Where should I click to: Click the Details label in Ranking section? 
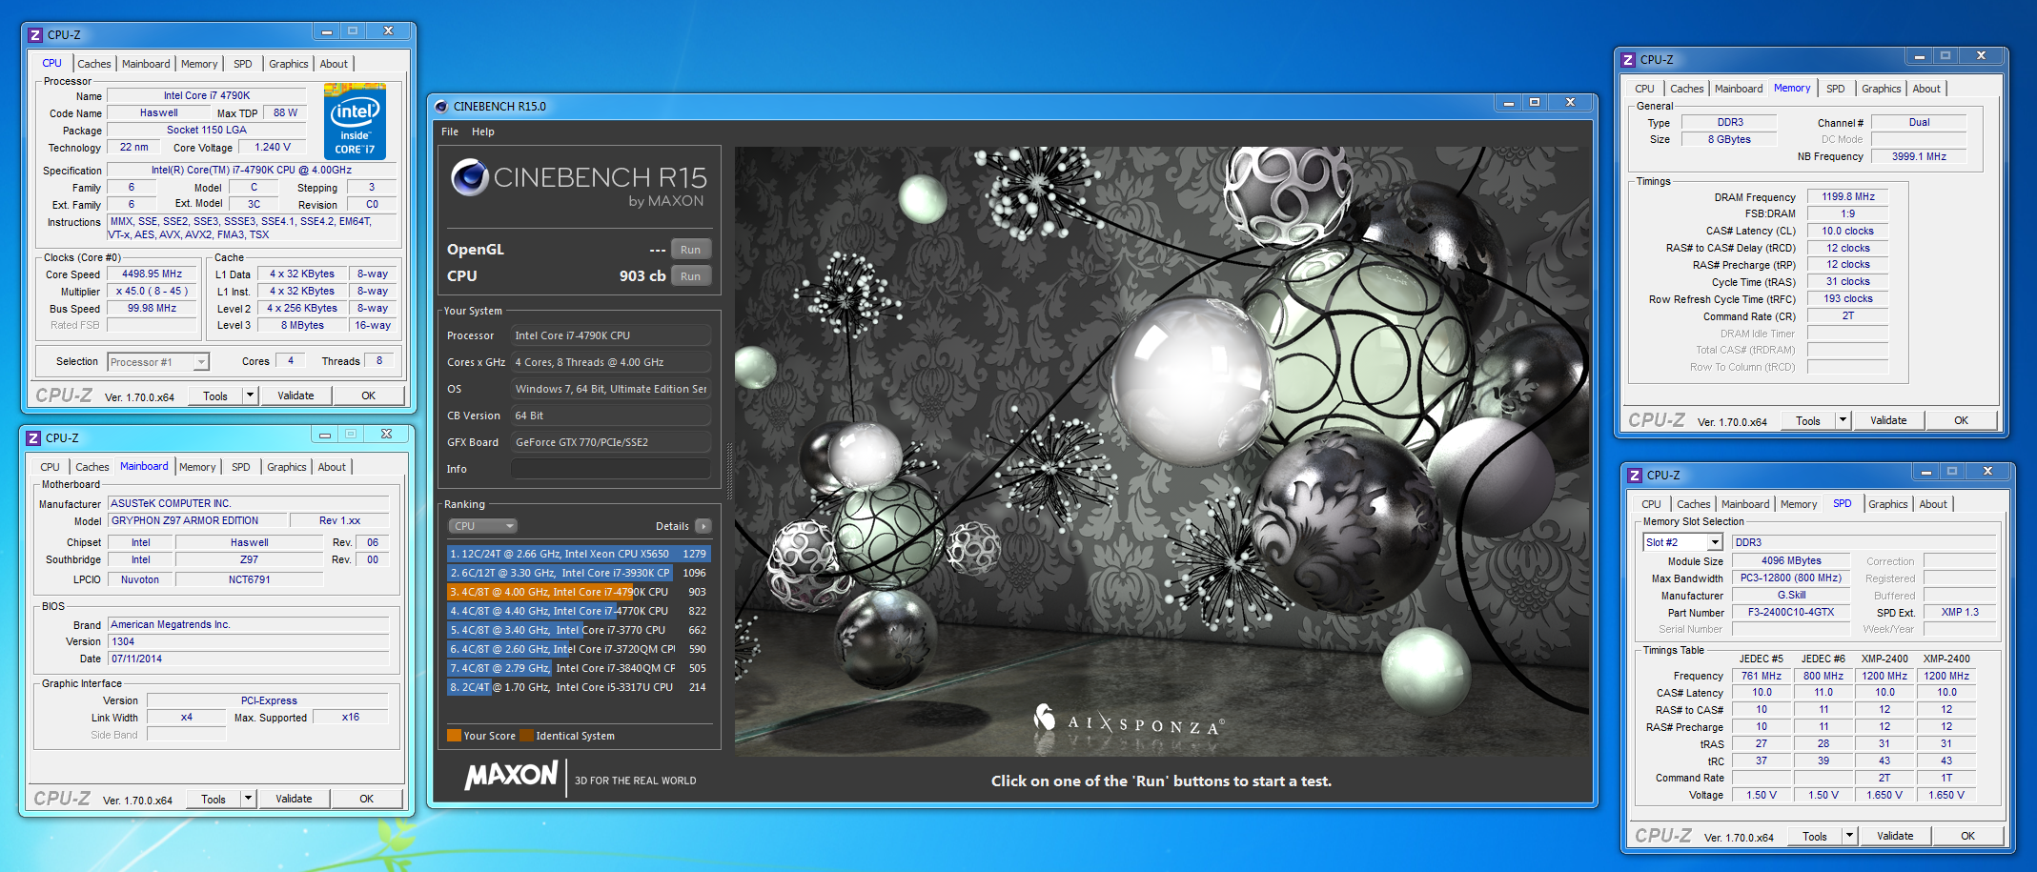pyautogui.click(x=672, y=526)
